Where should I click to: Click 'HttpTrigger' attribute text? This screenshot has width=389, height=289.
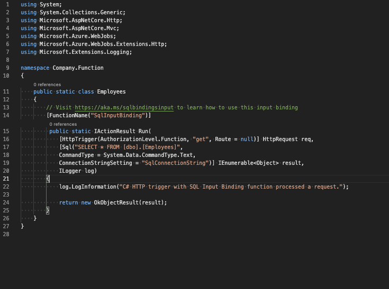[x=79, y=139]
